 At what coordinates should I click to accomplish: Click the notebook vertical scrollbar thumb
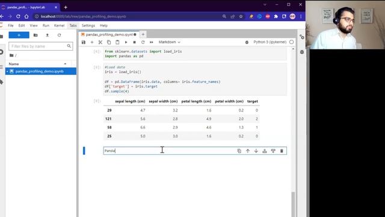coord(293,204)
